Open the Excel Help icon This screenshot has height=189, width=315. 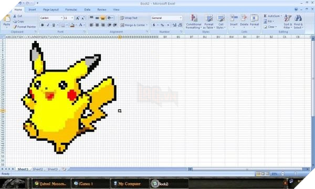296,9
